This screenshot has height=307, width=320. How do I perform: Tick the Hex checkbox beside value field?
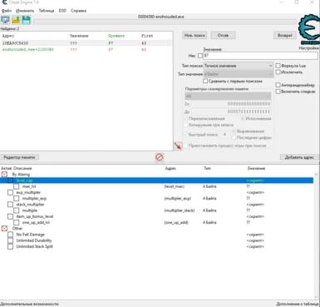click(x=200, y=56)
